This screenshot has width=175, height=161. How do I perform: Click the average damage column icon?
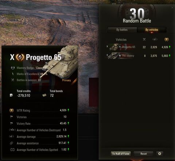(155, 40)
